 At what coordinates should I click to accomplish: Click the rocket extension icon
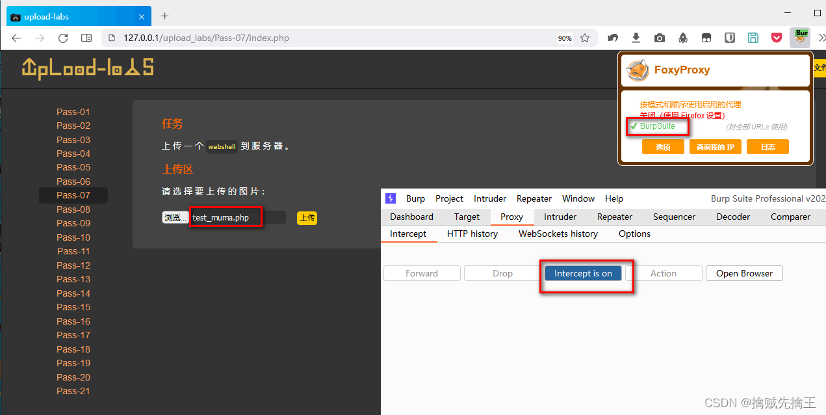pyautogui.click(x=683, y=38)
